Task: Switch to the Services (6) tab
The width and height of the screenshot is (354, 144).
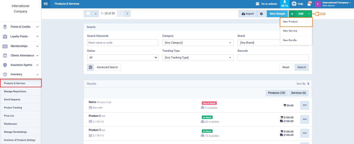Action: [x=298, y=93]
